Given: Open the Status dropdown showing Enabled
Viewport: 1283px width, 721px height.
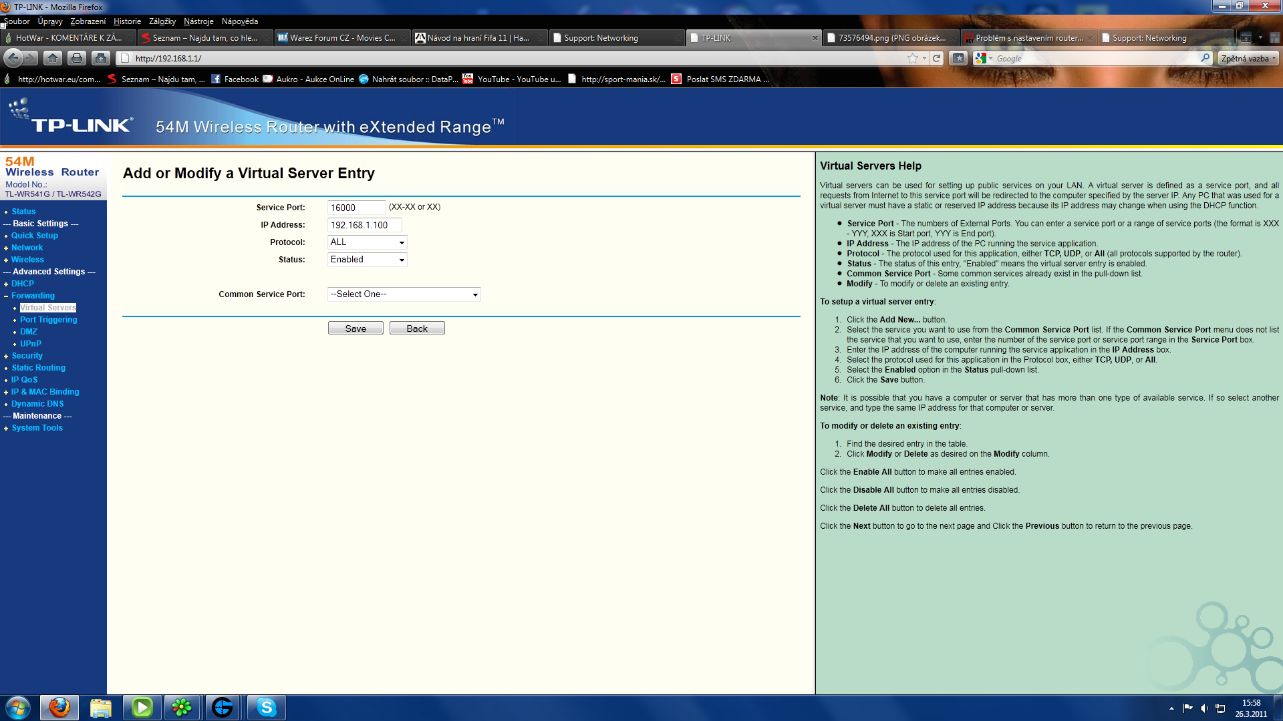Looking at the screenshot, I should (x=368, y=260).
